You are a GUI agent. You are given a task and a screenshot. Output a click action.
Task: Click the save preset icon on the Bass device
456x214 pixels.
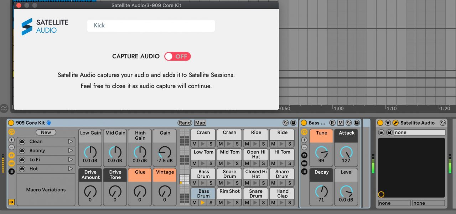pyautogui.click(x=357, y=123)
